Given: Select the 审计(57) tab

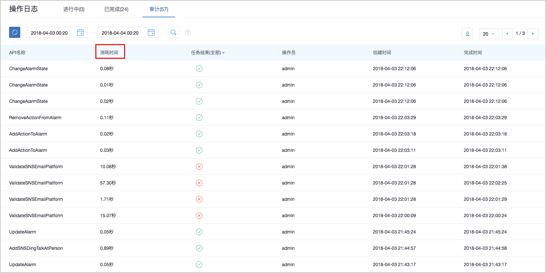Looking at the screenshot, I should click(159, 9).
